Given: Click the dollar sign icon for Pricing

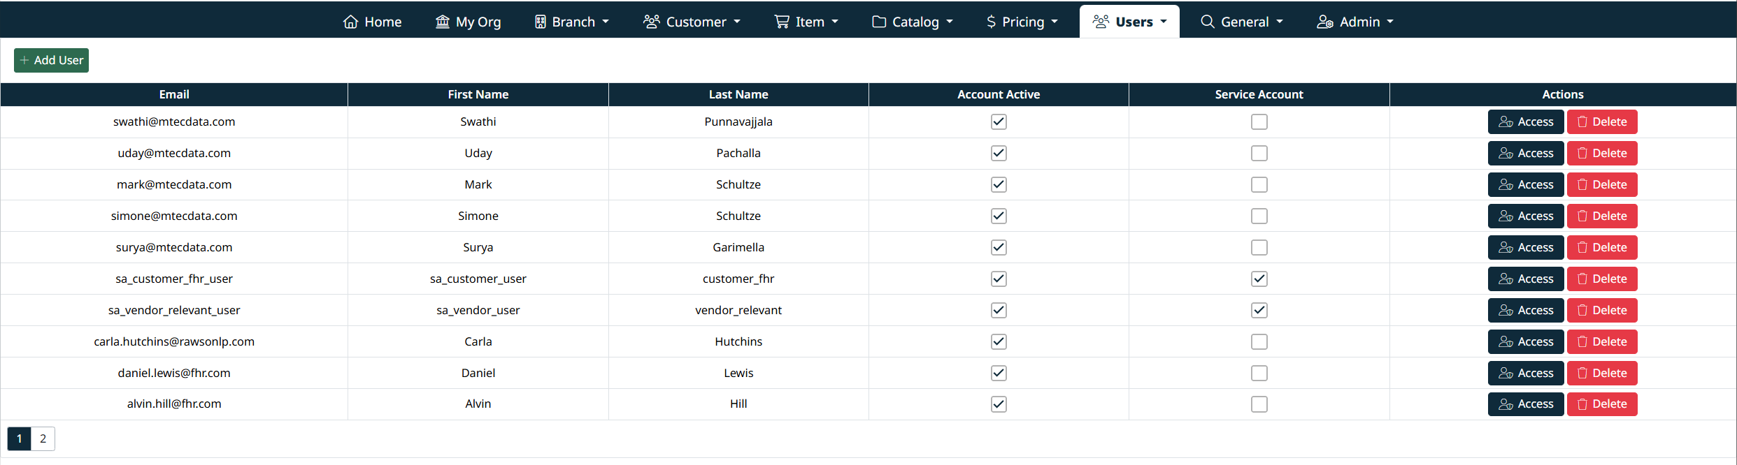Looking at the screenshot, I should (x=990, y=22).
